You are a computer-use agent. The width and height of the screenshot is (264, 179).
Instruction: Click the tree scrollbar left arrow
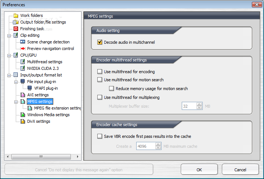pyautogui.click(x=8, y=157)
